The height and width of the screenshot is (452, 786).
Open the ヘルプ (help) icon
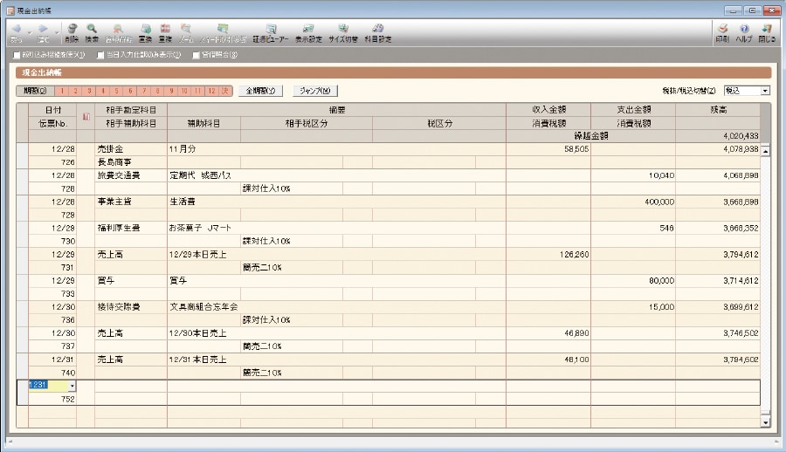click(744, 32)
